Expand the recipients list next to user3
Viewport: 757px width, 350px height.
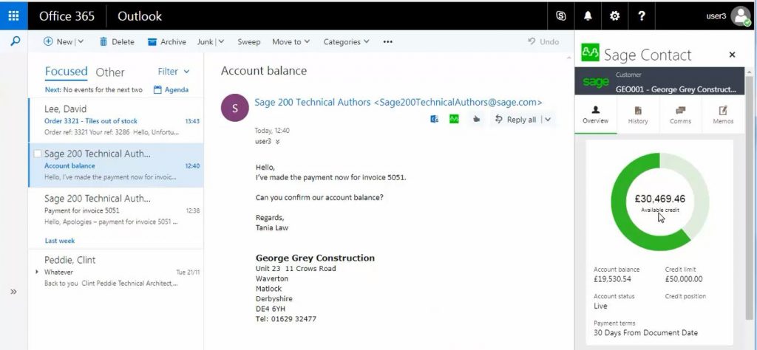278,142
